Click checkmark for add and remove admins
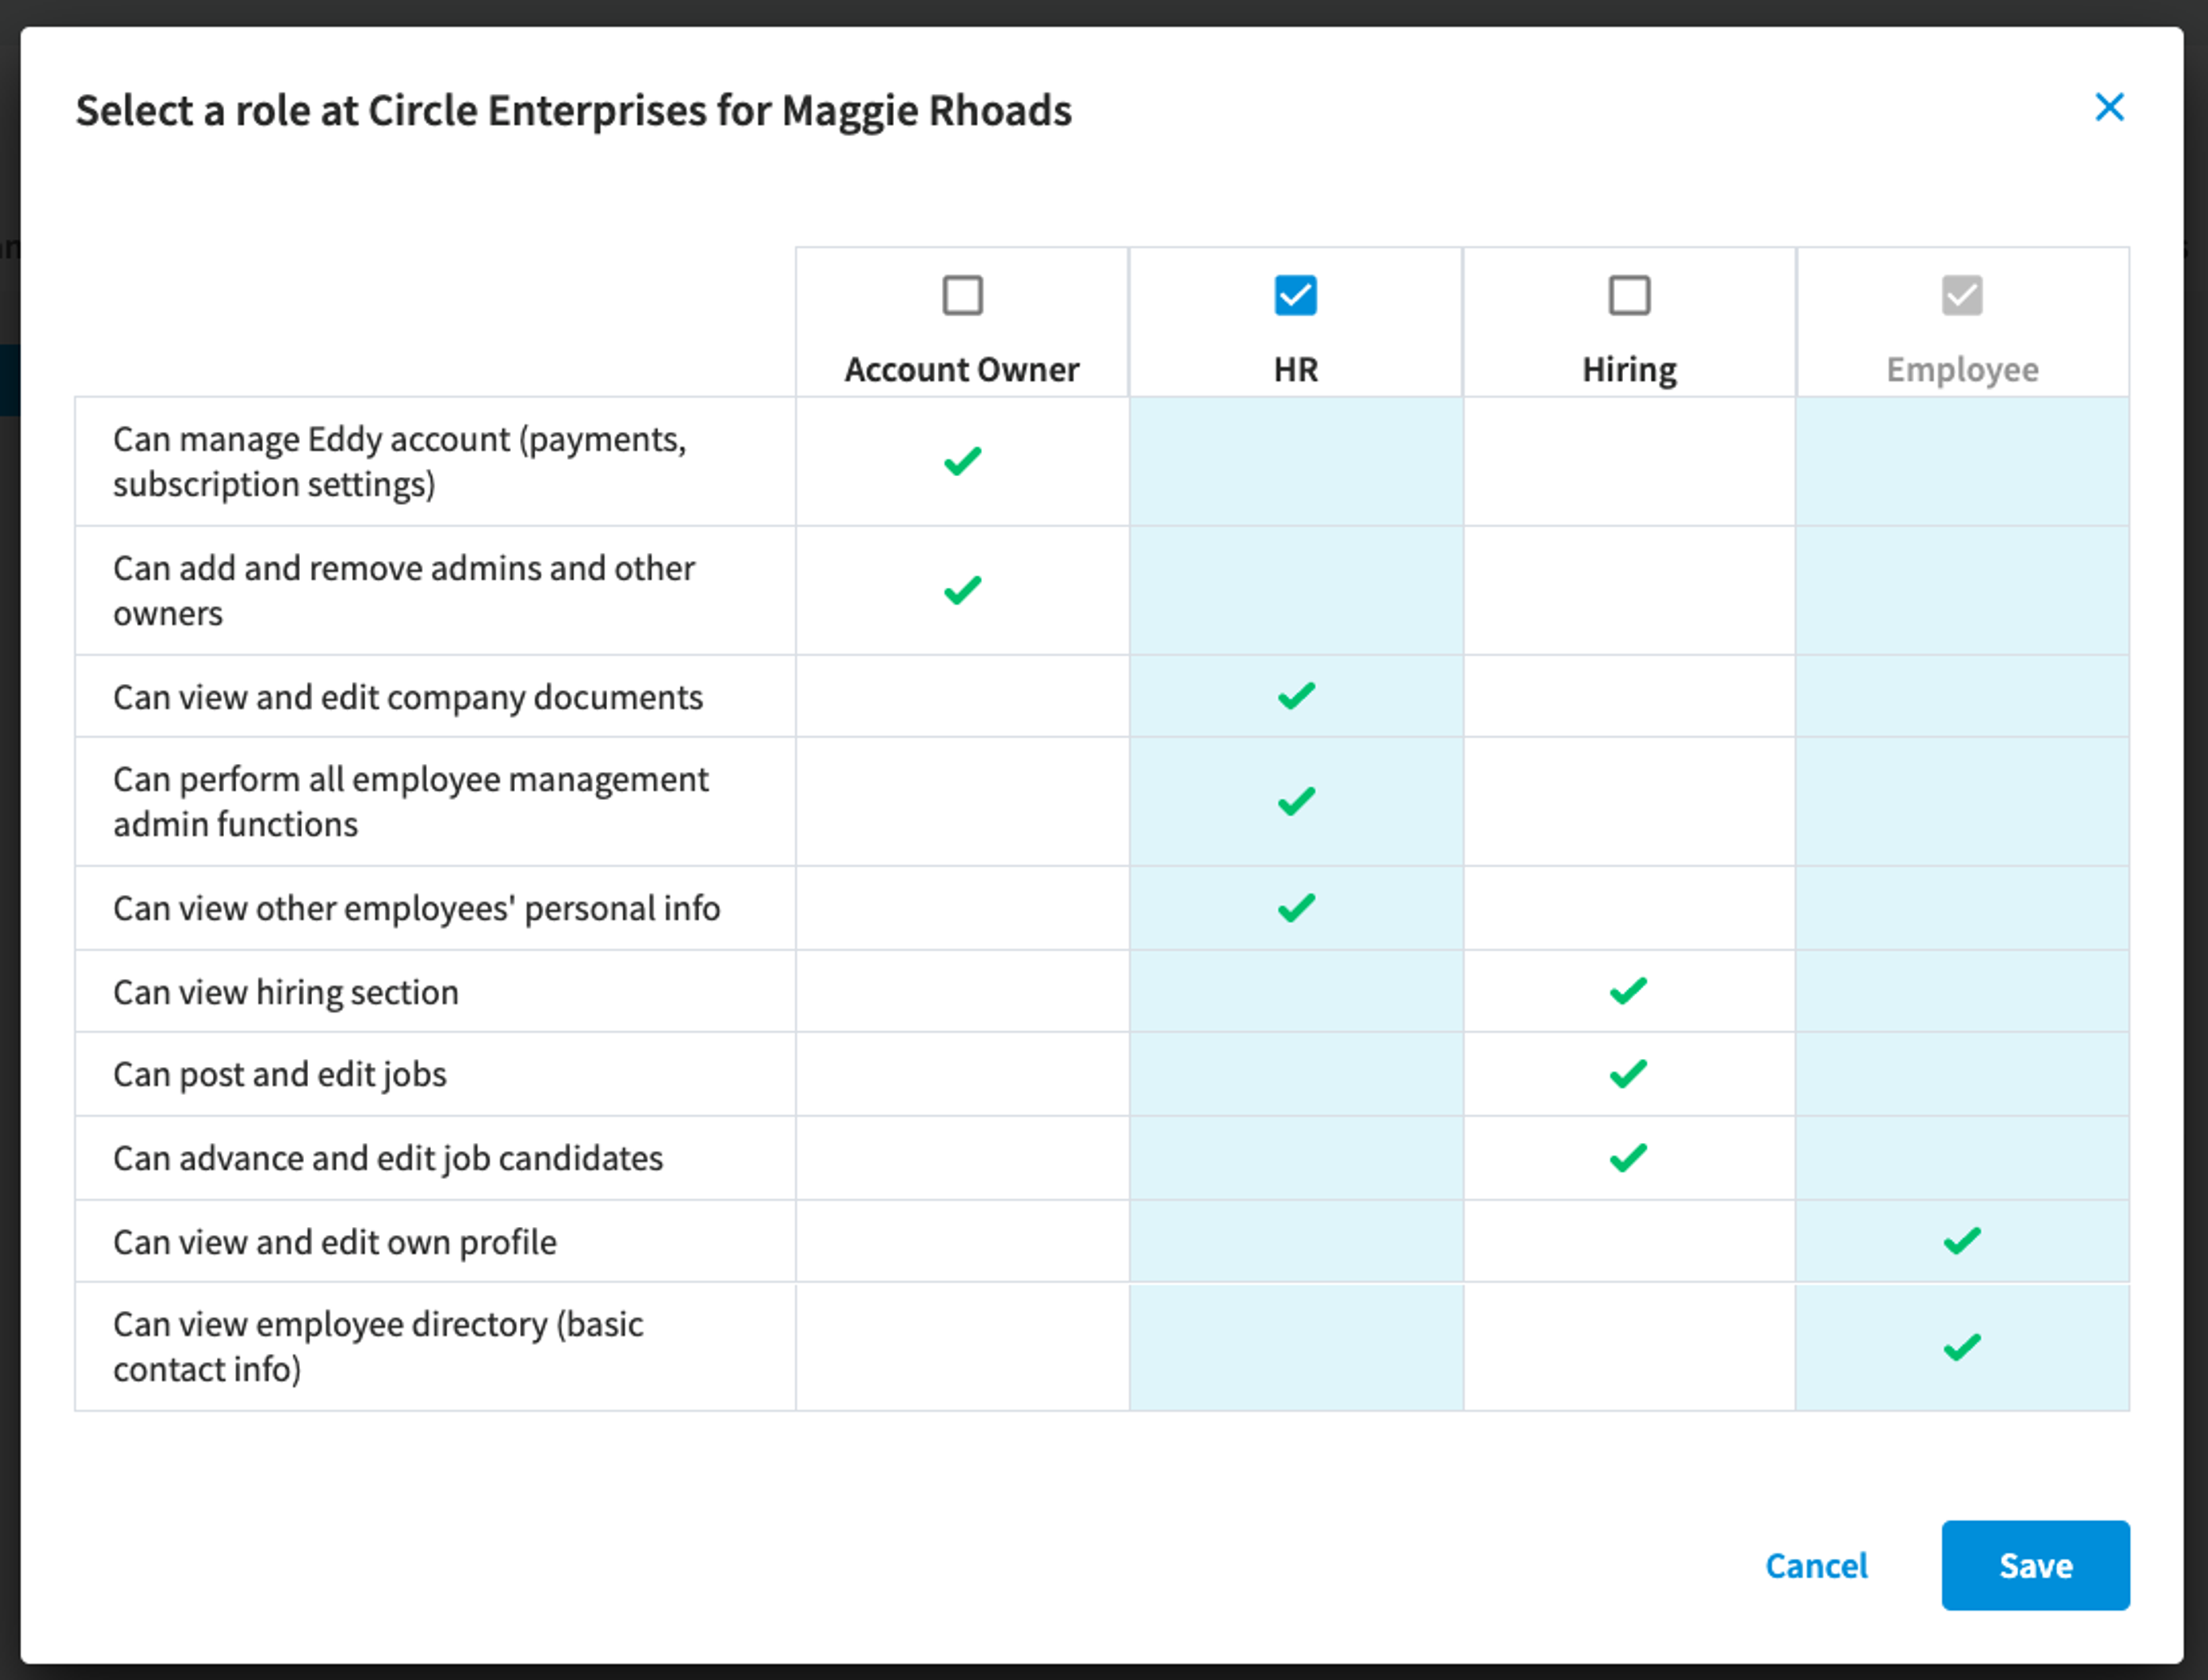 pyautogui.click(x=963, y=590)
